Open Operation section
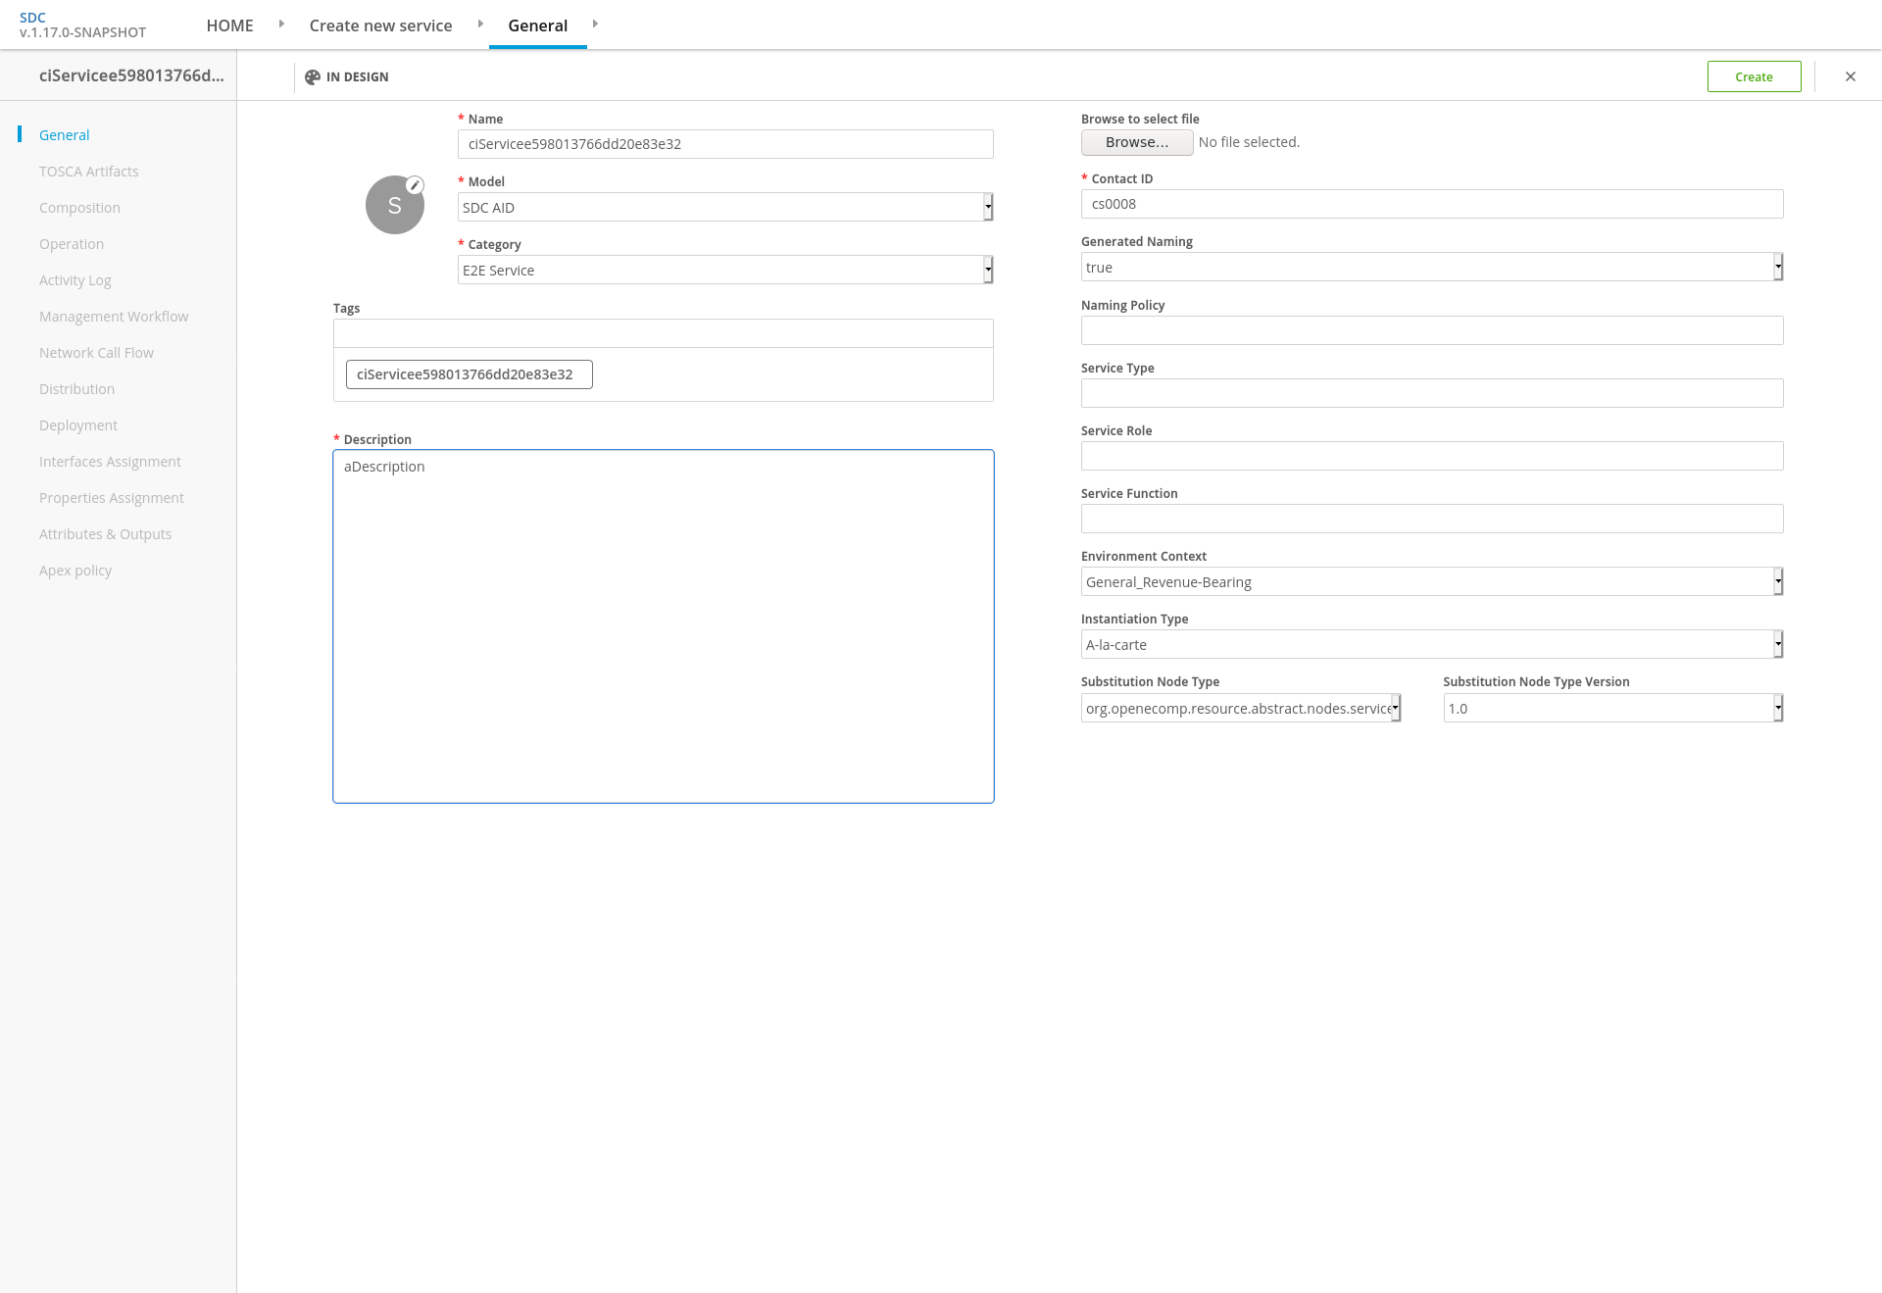The width and height of the screenshot is (1882, 1293). (x=72, y=244)
